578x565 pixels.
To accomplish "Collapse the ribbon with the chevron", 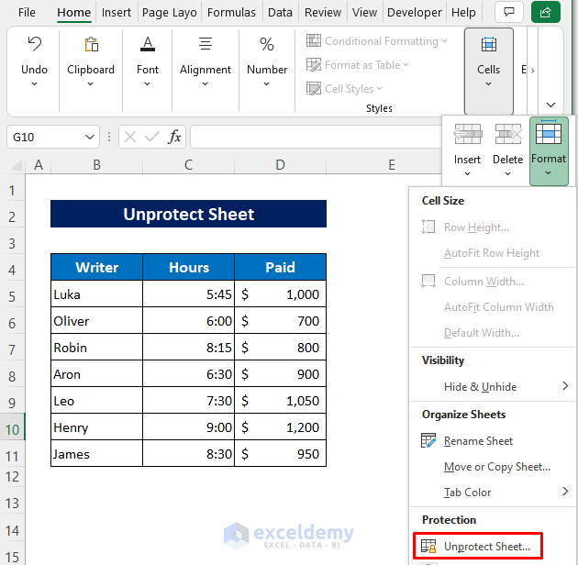I will 550,105.
